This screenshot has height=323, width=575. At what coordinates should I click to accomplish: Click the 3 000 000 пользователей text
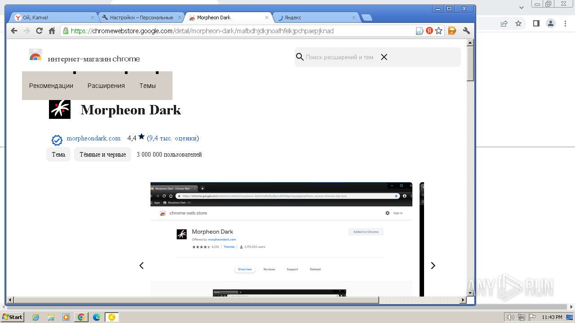tap(169, 154)
